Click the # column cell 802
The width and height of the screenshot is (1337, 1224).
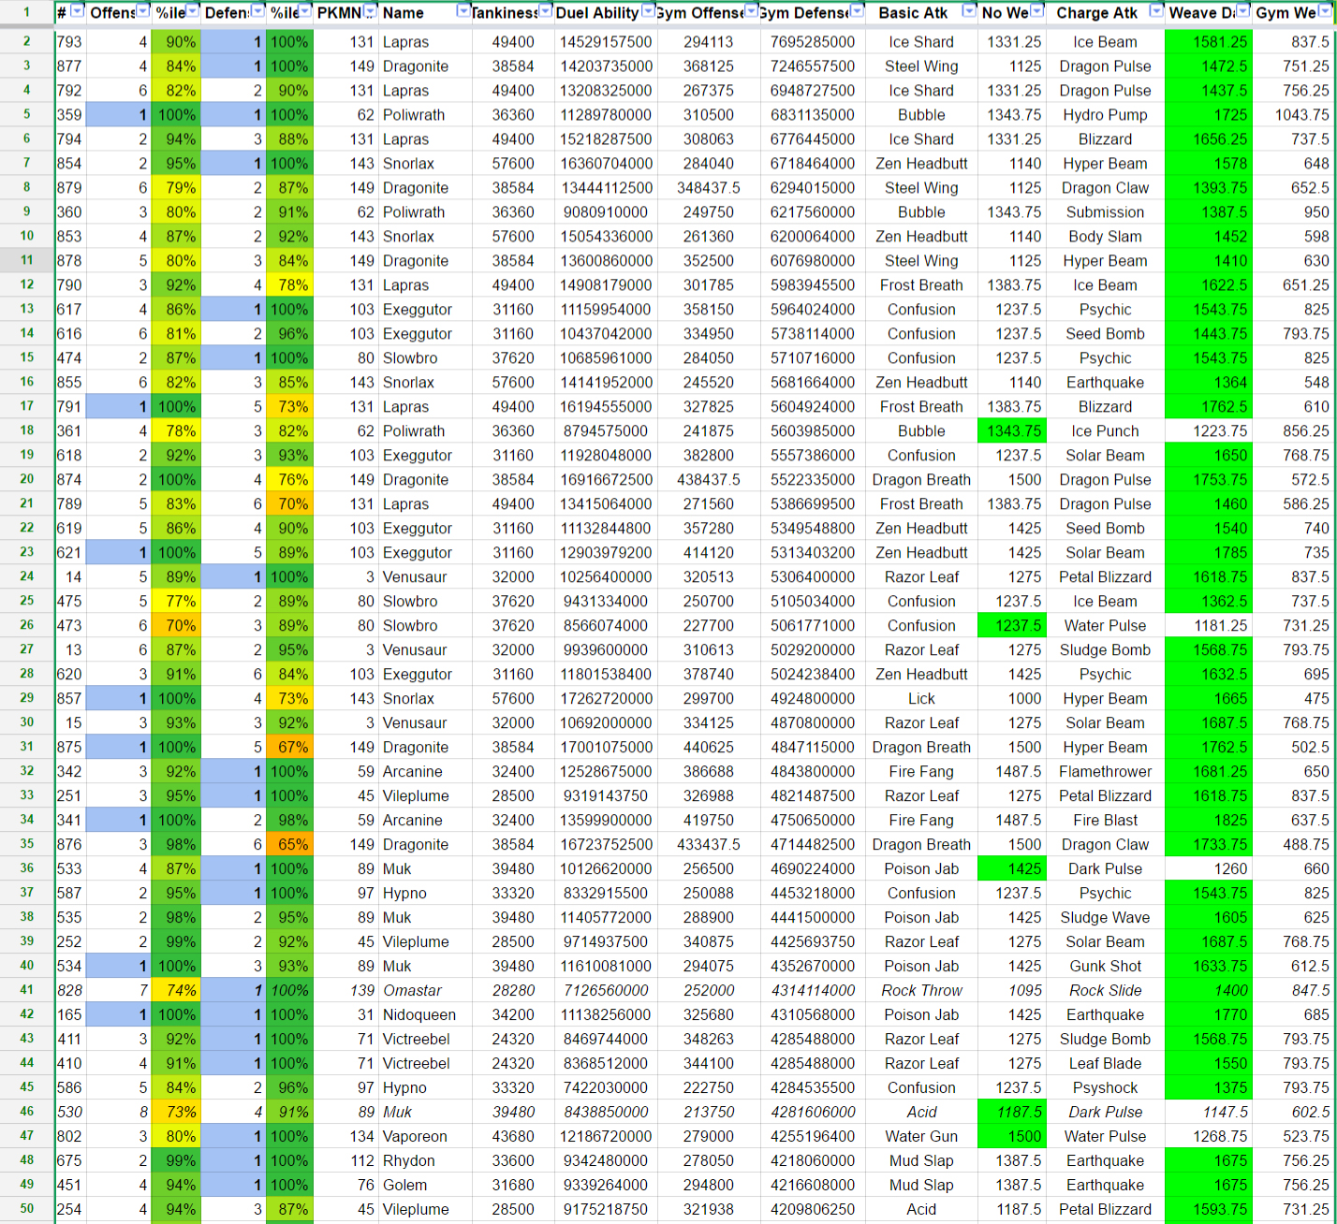[70, 1137]
